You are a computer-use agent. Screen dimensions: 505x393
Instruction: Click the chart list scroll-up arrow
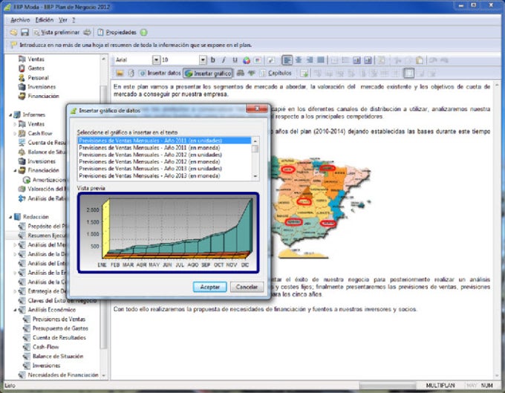(255, 140)
